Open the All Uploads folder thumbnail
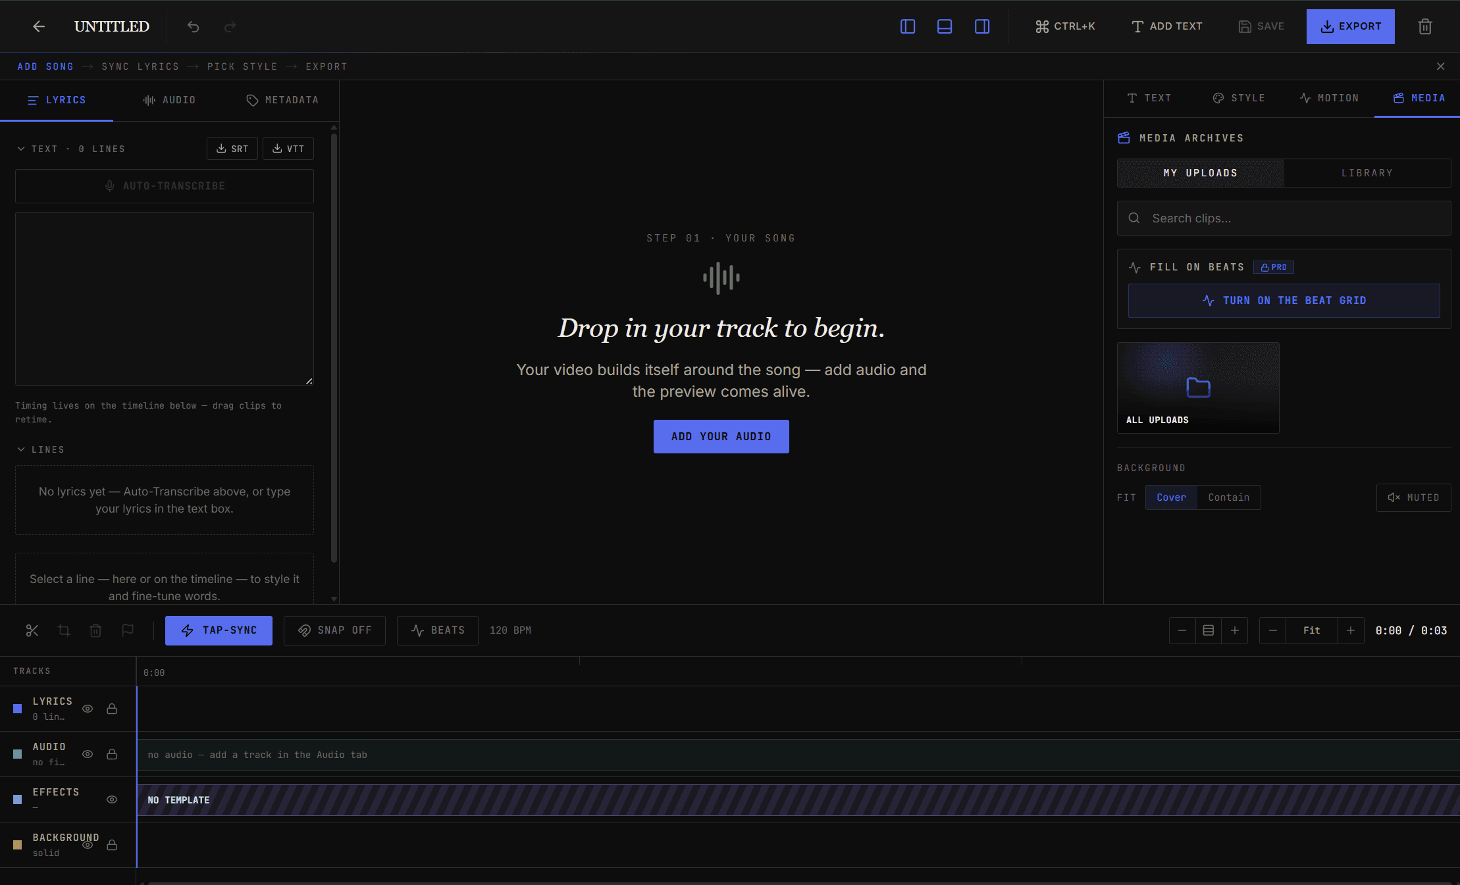 [x=1198, y=388]
